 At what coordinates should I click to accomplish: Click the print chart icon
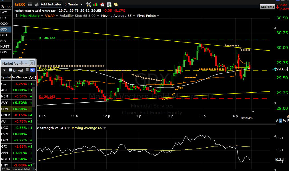pos(37,4)
